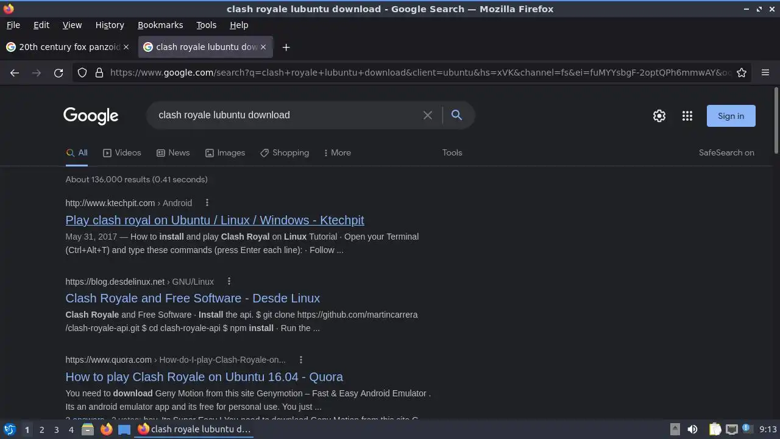This screenshot has width=780, height=439.
Task: Open the removable media tray icon
Action: (x=675, y=429)
